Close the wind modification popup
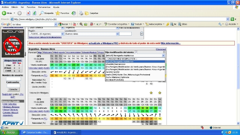Screen dimensions: 240x135 (x=164, y=52)
